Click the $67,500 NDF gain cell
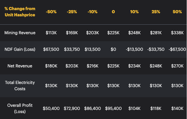 pos(51,49)
